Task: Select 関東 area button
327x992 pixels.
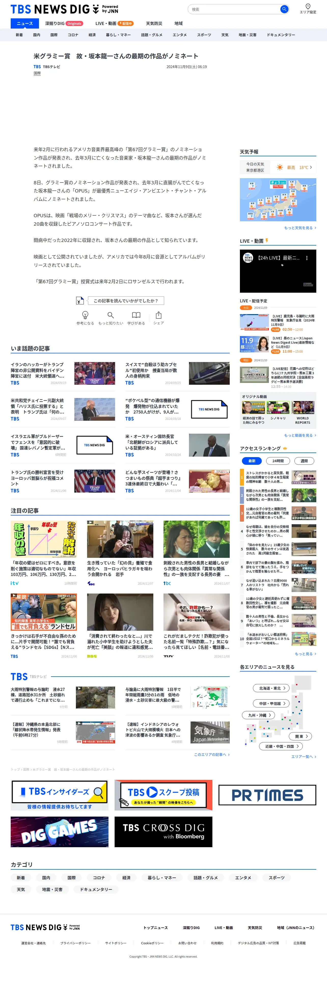Action: point(301,736)
